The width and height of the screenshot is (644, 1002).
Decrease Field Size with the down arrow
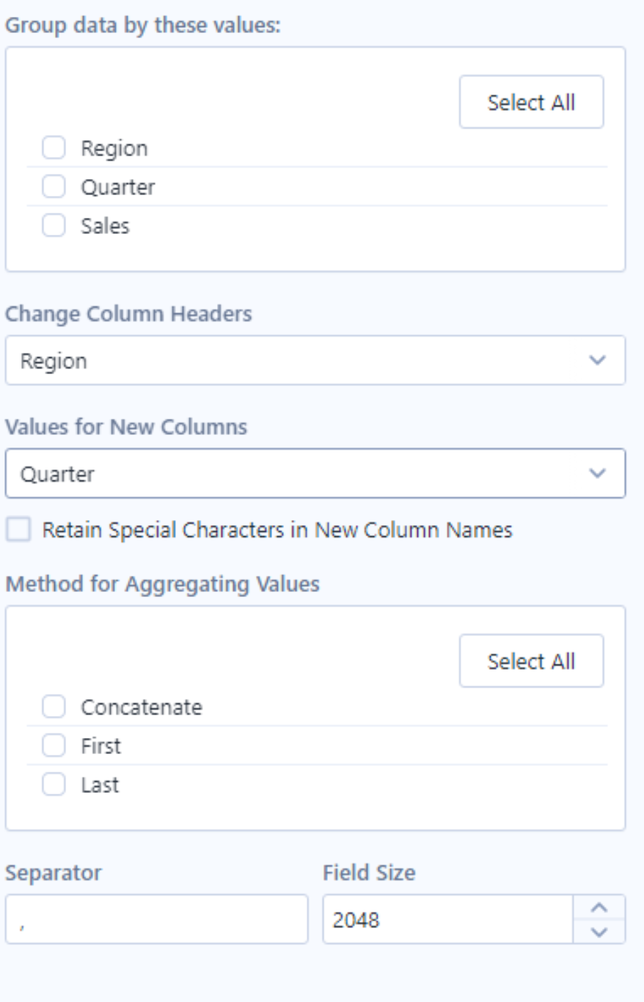599,932
